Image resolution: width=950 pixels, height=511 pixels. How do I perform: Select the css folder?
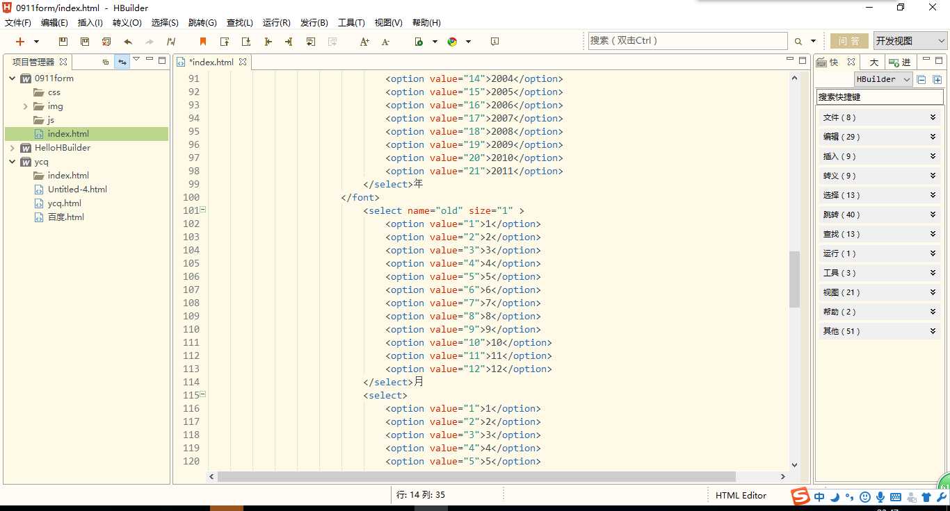tap(54, 92)
